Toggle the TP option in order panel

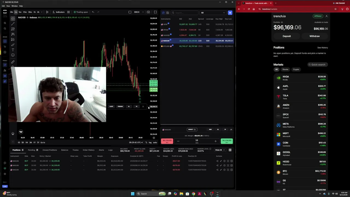coord(225,129)
